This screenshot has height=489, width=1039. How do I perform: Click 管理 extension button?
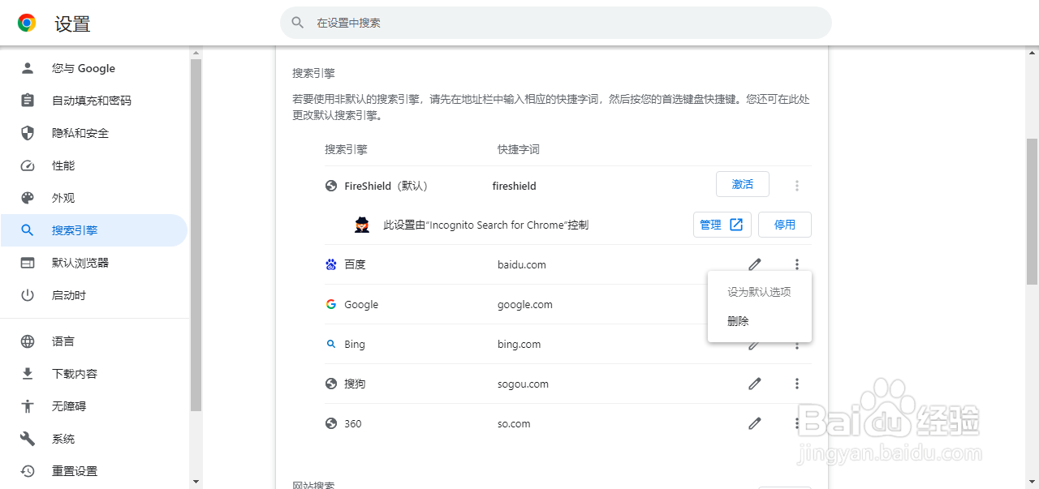pos(722,225)
